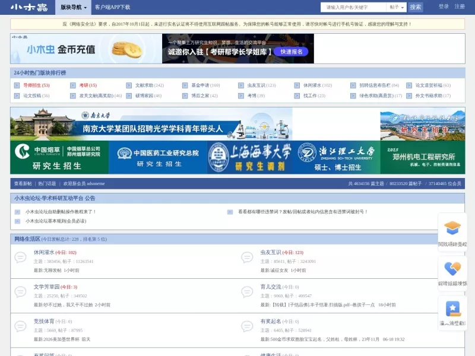Viewport: 475px width, 356px height.
Task: Open 违禁词 announcement about 封号
Action: click(x=303, y=212)
